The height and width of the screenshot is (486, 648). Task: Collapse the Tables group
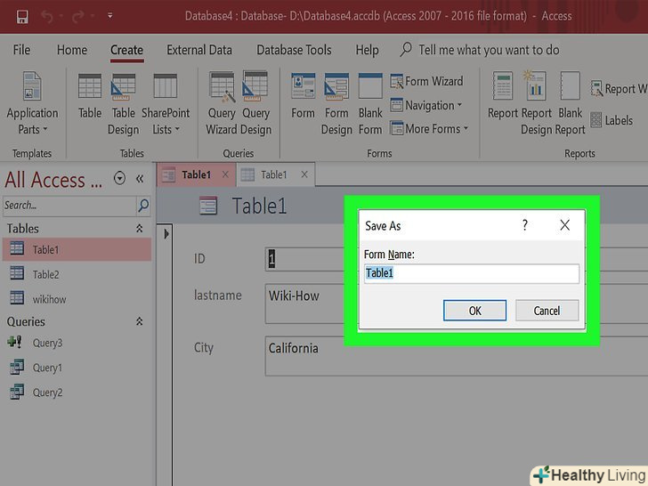pyautogui.click(x=139, y=229)
